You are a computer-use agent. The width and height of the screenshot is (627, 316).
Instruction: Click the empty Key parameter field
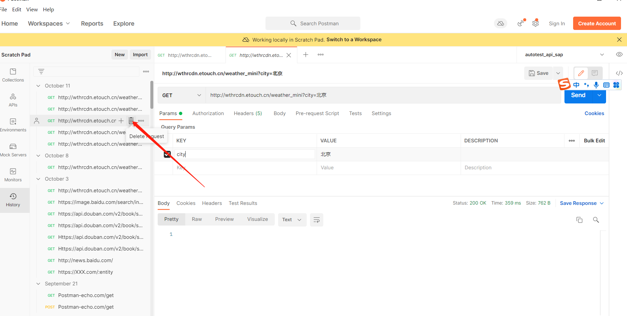coord(245,168)
